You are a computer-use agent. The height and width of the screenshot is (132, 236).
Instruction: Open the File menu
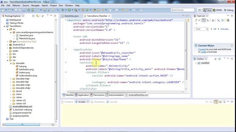pyautogui.click(x=3, y=5)
